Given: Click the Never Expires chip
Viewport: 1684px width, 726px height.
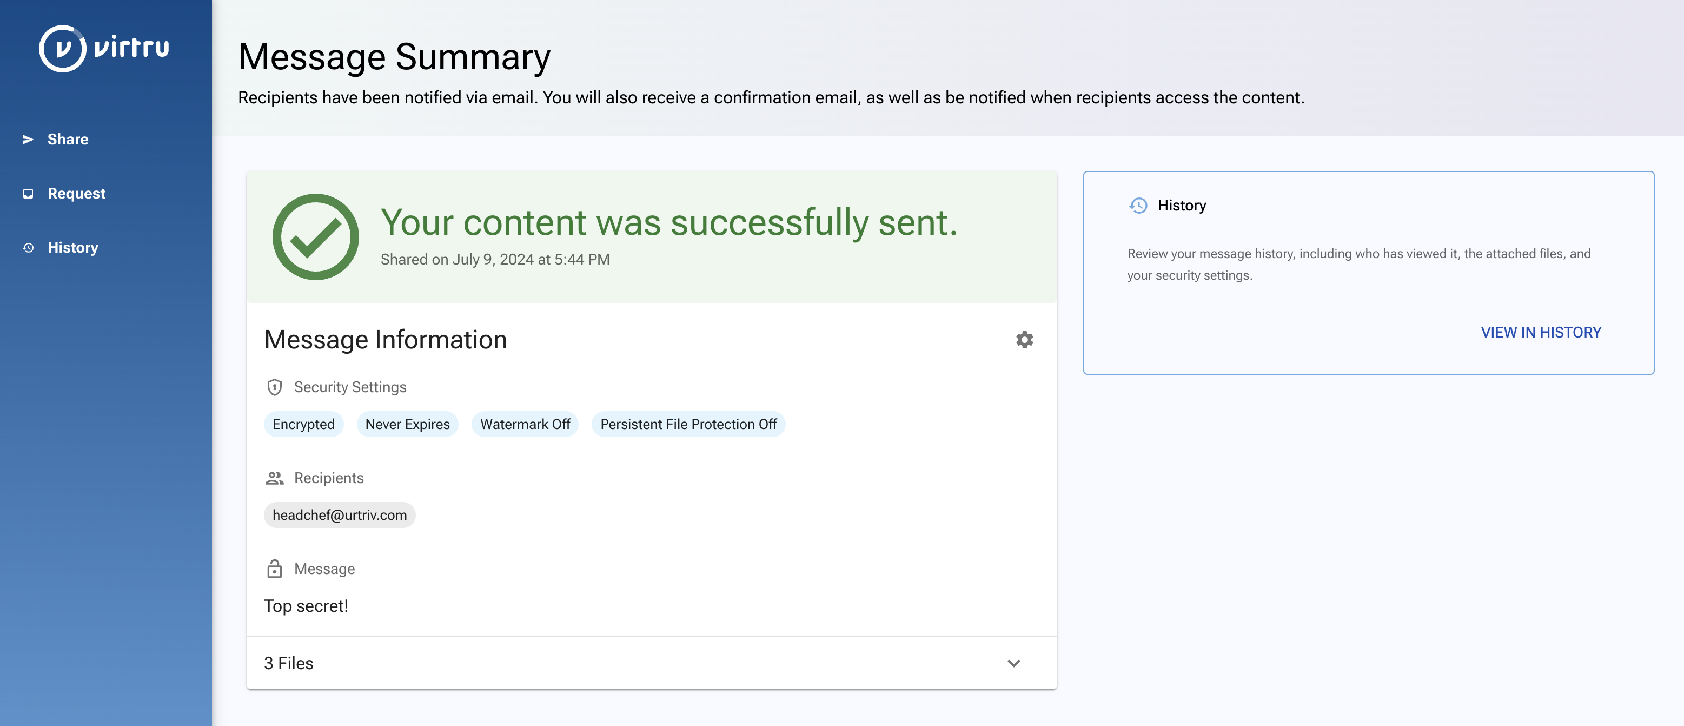Looking at the screenshot, I should pos(407,424).
